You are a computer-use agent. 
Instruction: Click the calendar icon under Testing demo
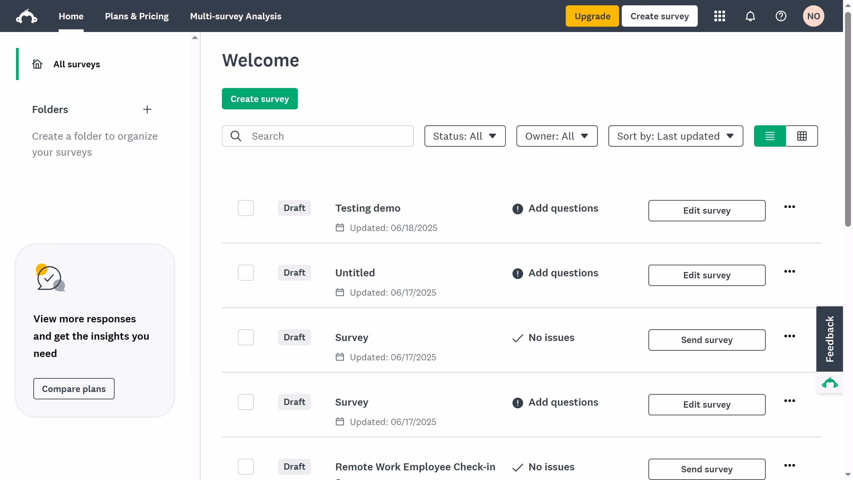pos(340,228)
